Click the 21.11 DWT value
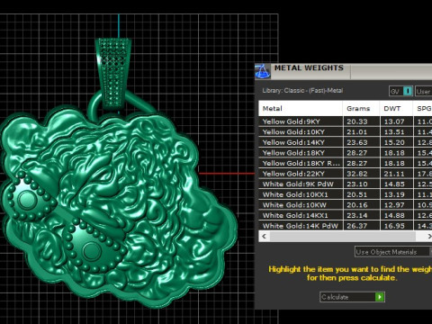432x324 pixels. click(x=394, y=174)
